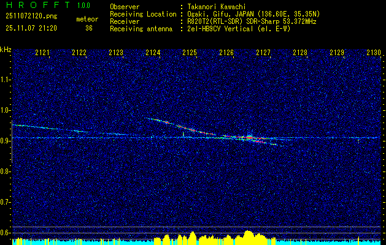
Task: Click the 2126 time marker
Action: point(226,53)
